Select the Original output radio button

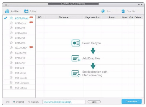(x=14, y=102)
